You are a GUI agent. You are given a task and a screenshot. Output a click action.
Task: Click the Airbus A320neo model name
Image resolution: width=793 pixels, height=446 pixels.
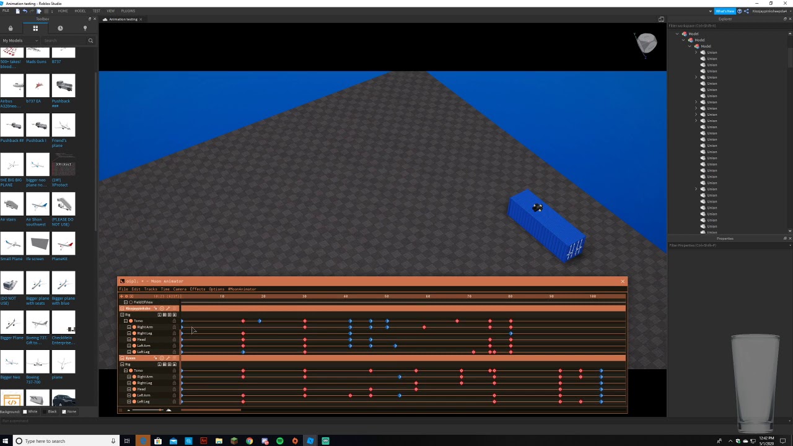tap(10, 103)
